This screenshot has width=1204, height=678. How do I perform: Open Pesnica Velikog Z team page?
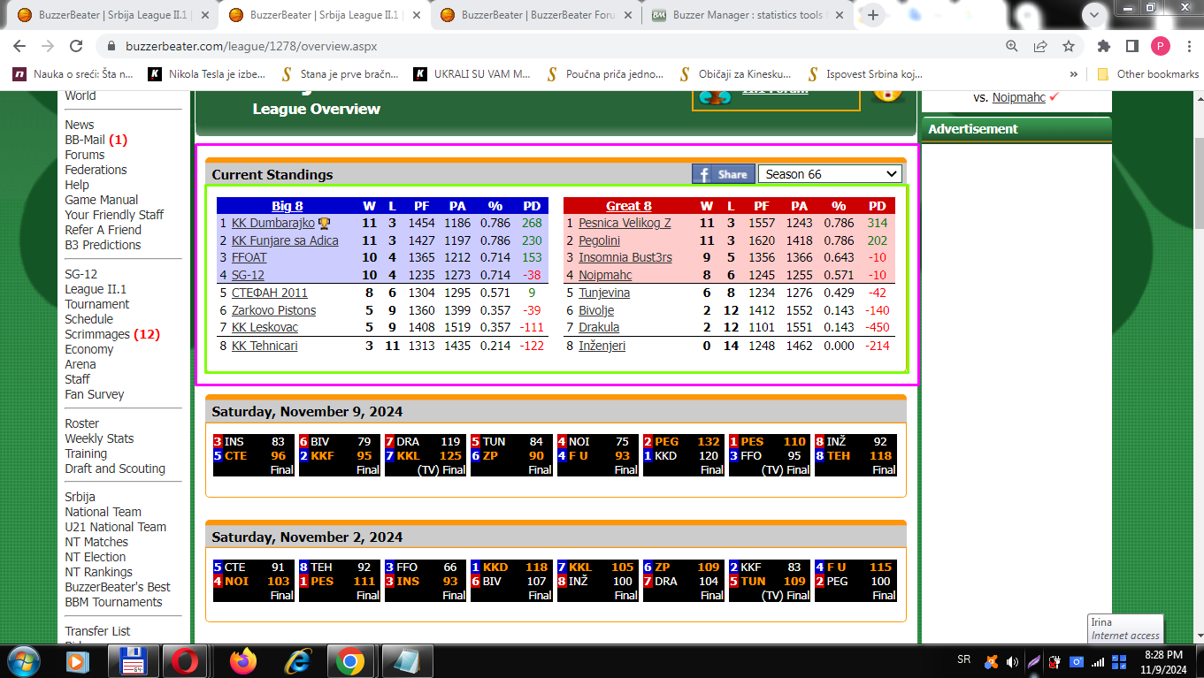(x=625, y=224)
